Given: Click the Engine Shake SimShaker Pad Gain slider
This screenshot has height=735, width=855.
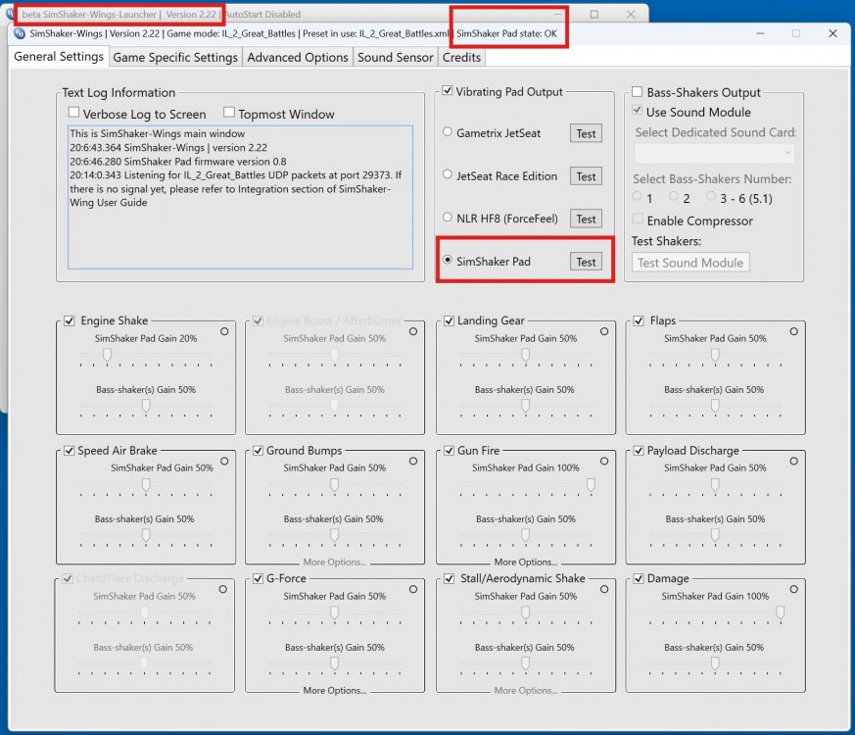Looking at the screenshot, I should 107,355.
